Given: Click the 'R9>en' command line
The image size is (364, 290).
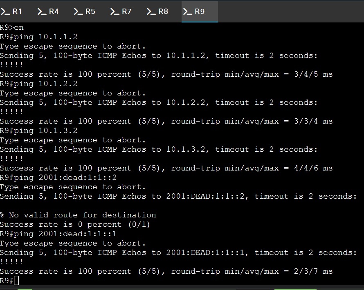Looking at the screenshot, I should click(12, 28).
